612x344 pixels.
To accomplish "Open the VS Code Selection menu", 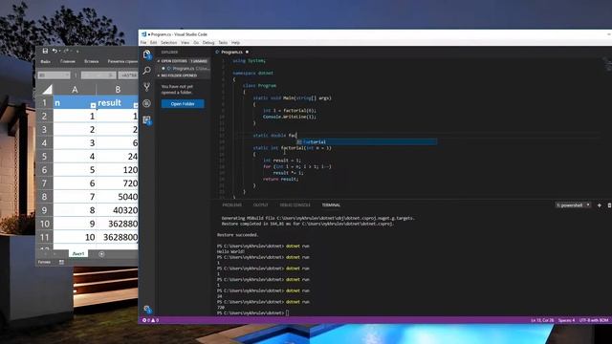I will coord(169,42).
